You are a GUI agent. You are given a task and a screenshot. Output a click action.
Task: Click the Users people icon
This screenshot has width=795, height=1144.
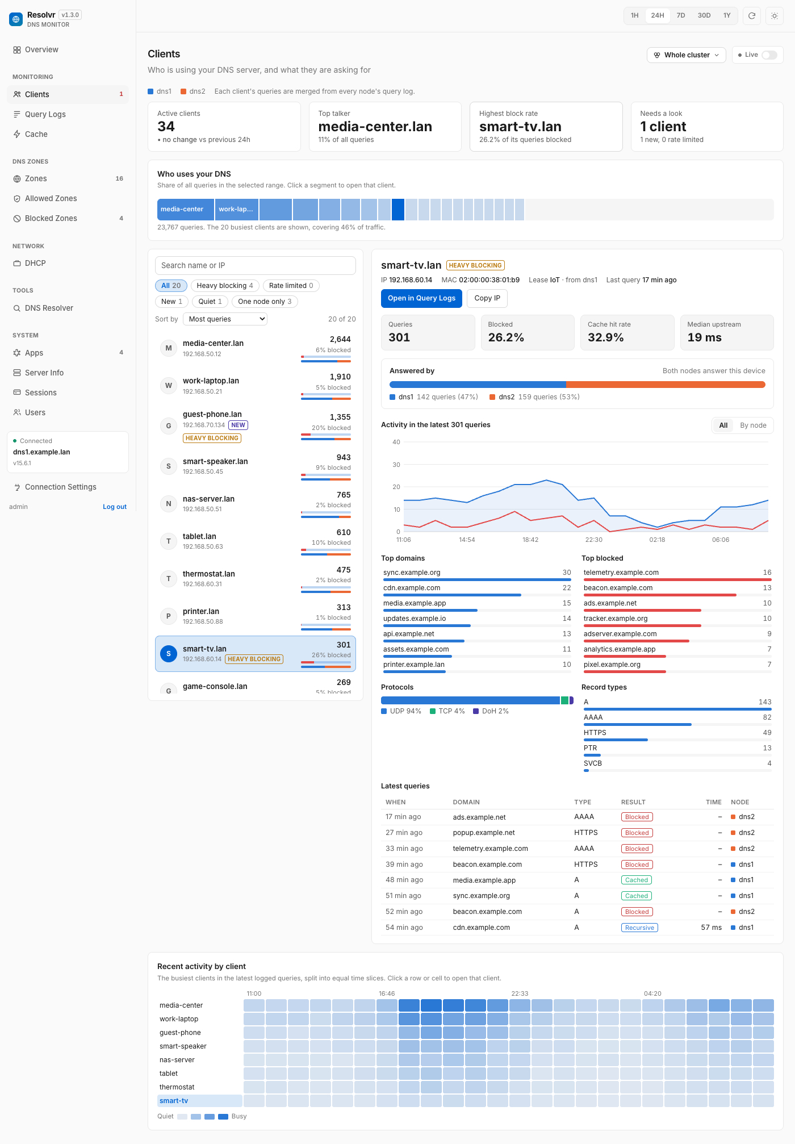click(17, 412)
